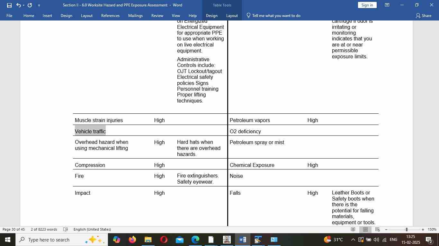439x246 pixels.
Task: Click the zoom in plus button
Action: click(423, 229)
